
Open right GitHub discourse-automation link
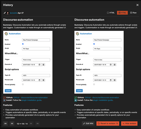[102, 98]
